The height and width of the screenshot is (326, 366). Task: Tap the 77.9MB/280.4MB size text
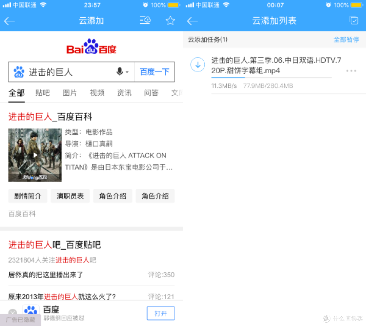coord(268,86)
